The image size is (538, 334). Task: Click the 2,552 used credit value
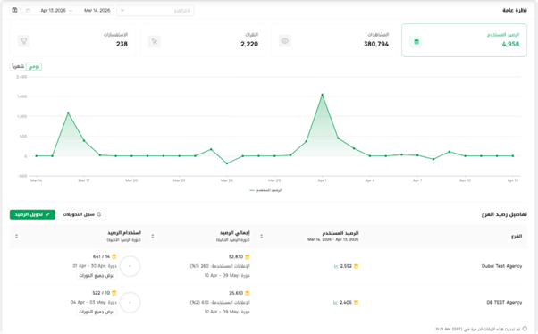[x=346, y=266]
